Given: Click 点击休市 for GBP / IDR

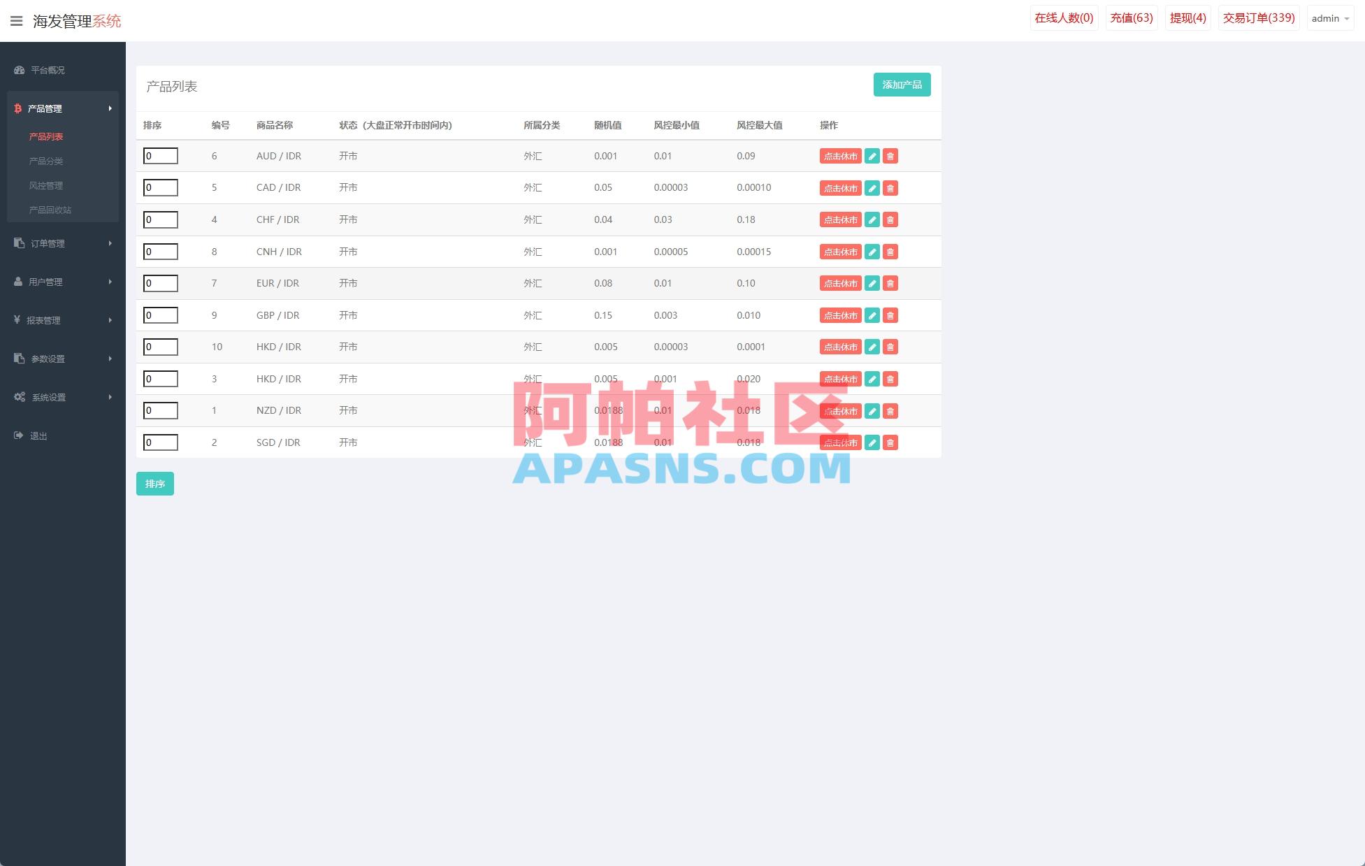Looking at the screenshot, I should 840,315.
